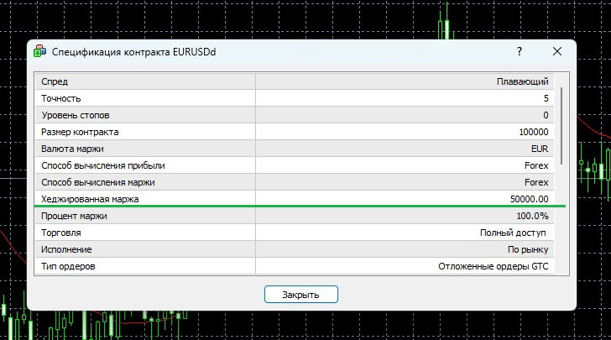This screenshot has height=340, width=611.
Task: Close the dialog with the X button
Action: tap(556, 51)
